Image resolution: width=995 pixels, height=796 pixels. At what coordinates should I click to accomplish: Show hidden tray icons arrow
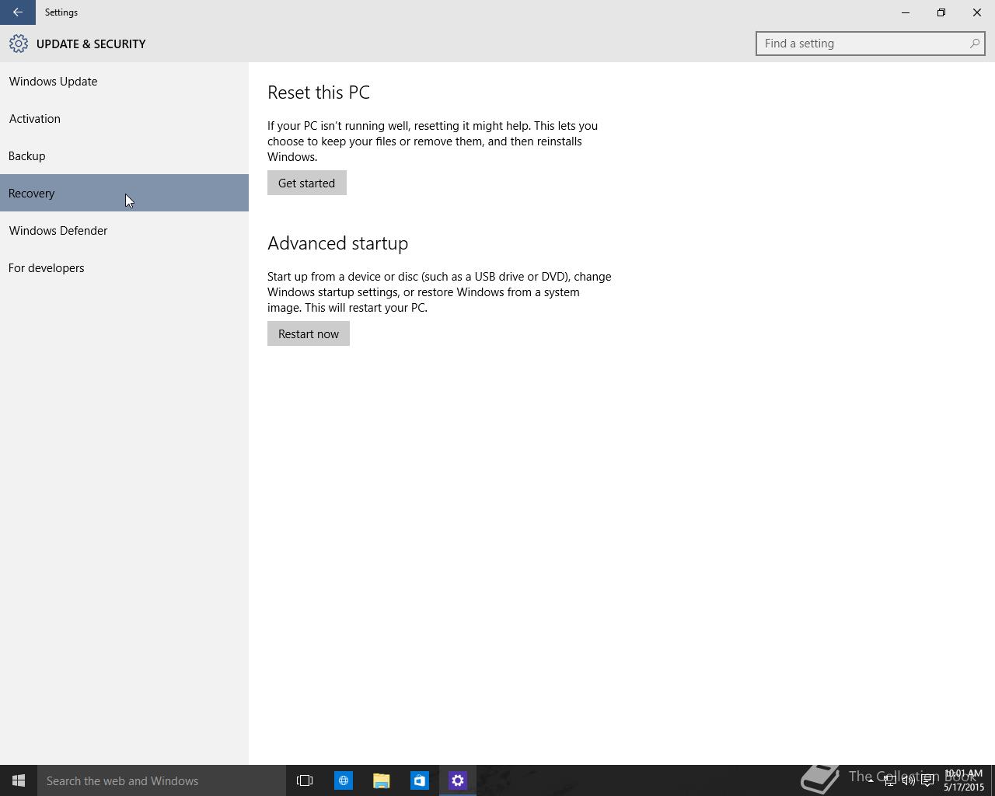pos(871,780)
